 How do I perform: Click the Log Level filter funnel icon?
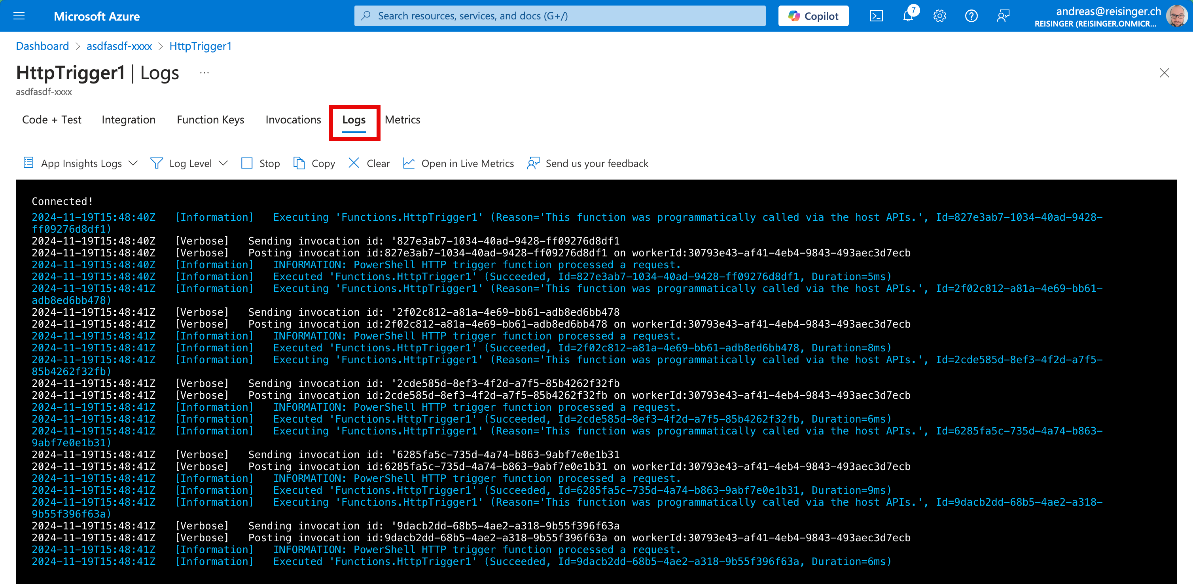pyautogui.click(x=157, y=163)
